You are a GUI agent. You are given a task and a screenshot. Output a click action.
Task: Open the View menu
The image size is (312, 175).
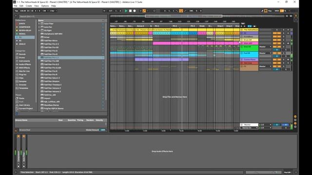click(37, 6)
